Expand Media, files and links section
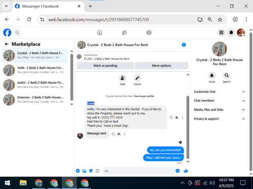Viewport: 253px width, 189px height. (x=219, y=110)
